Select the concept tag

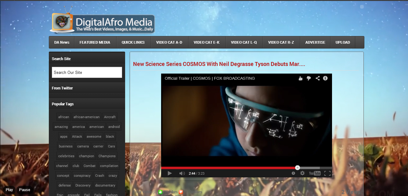[x=63, y=176]
